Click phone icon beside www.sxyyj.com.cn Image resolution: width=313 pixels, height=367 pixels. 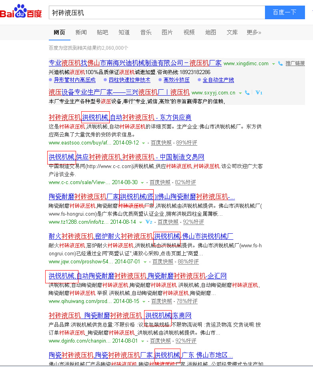(x=247, y=93)
